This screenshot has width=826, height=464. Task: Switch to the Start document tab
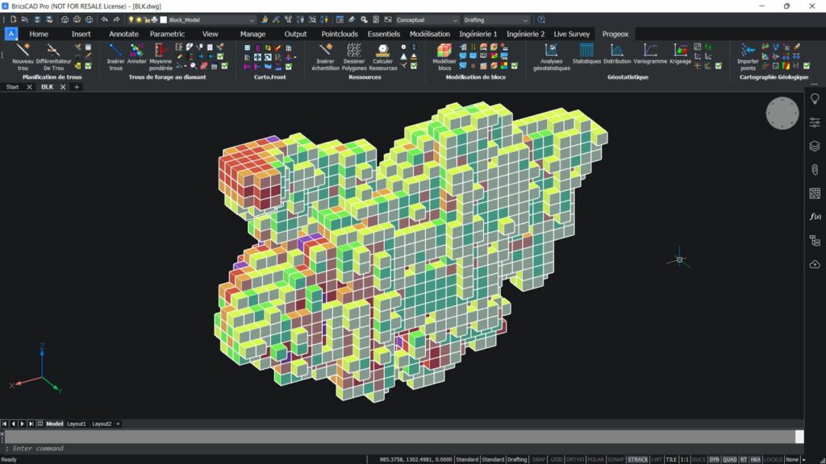click(13, 87)
